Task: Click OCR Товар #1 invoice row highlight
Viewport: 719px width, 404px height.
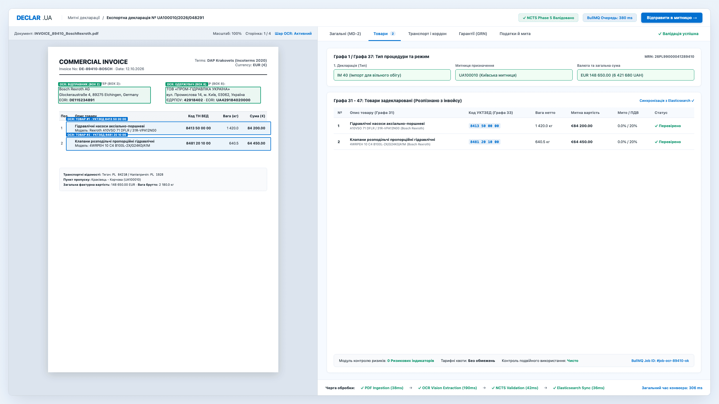Action: (x=168, y=128)
